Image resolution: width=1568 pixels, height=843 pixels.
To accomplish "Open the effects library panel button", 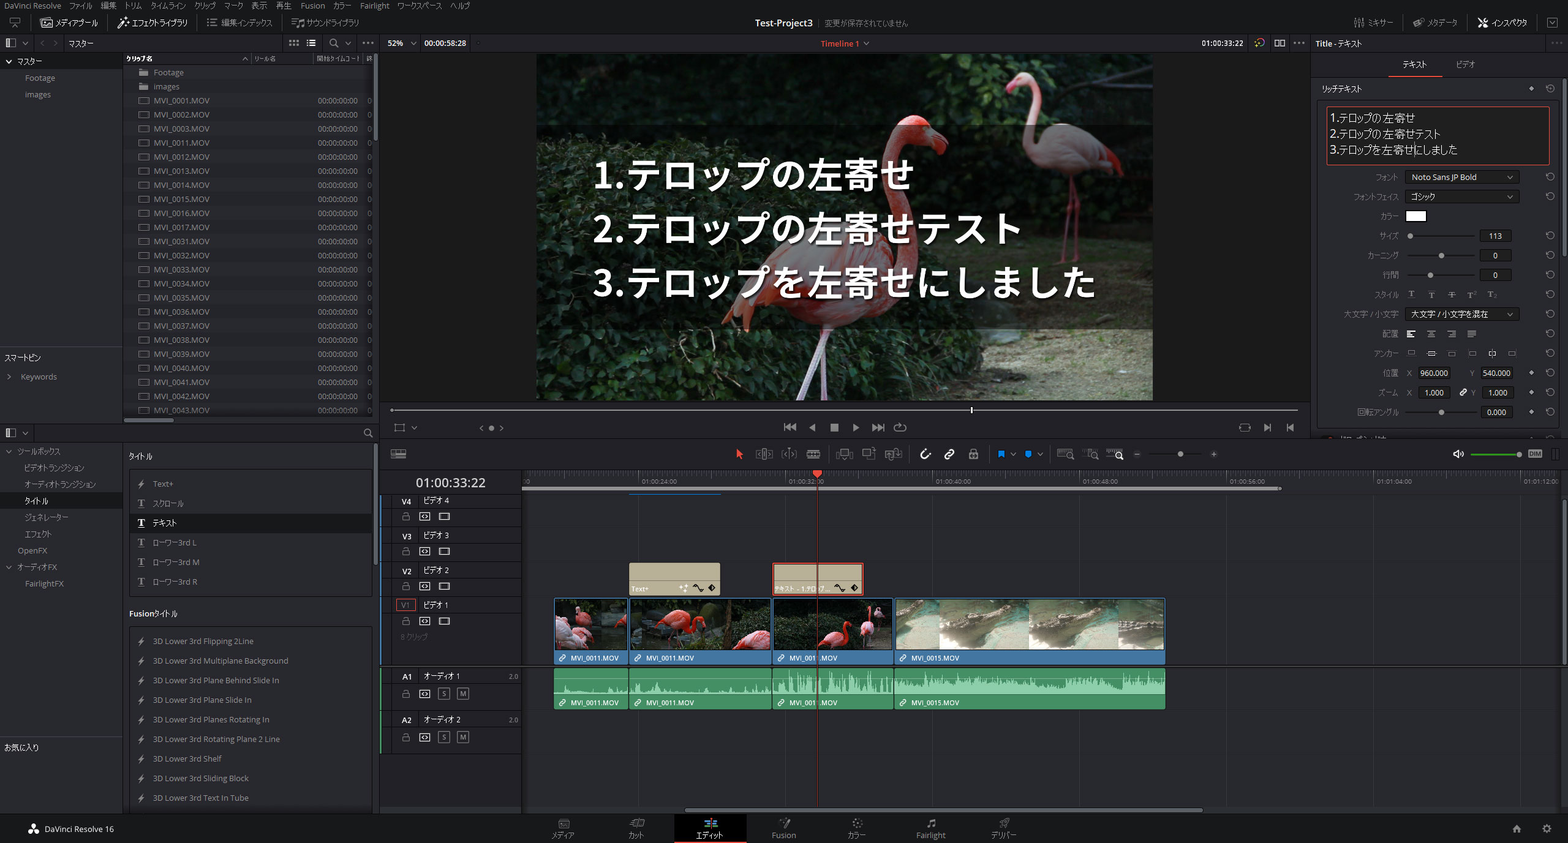I will [x=153, y=23].
